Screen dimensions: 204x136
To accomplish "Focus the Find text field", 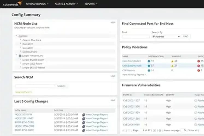I will (x=136, y=37).
